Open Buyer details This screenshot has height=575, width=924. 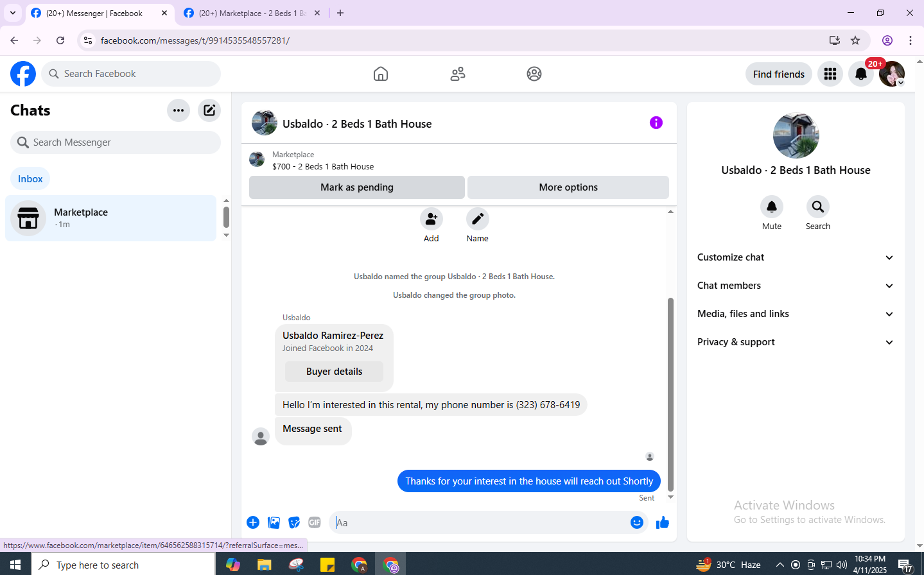point(334,372)
